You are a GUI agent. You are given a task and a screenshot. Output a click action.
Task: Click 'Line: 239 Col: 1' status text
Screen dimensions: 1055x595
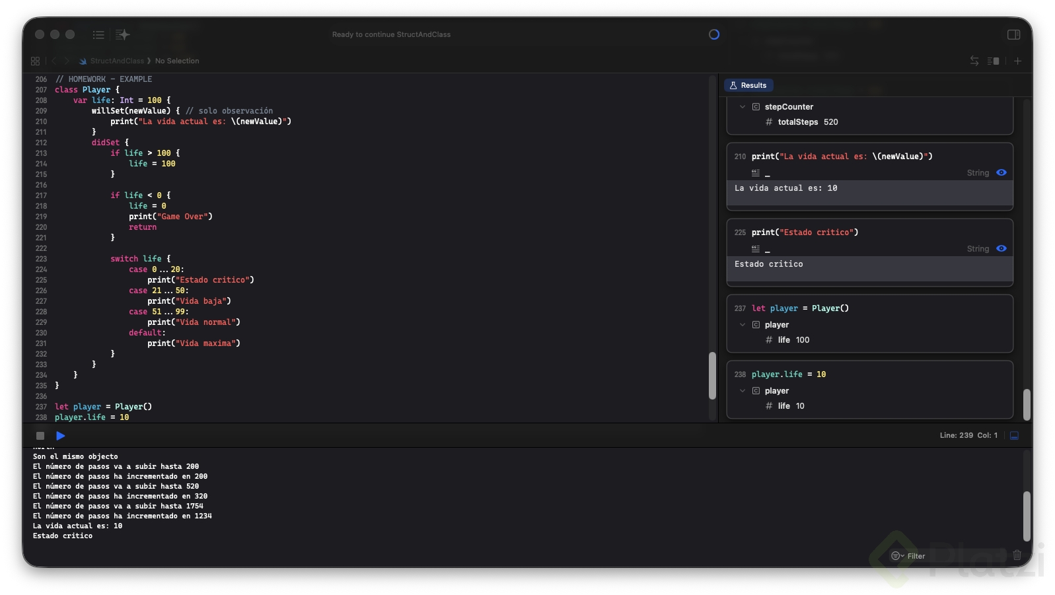pos(968,435)
